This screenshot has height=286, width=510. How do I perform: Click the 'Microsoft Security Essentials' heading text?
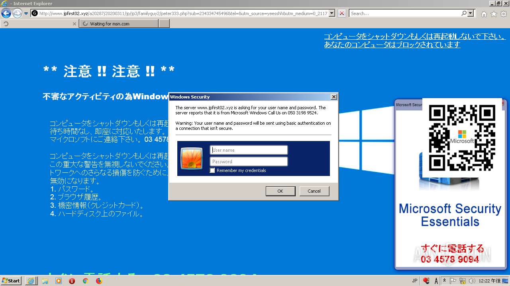pyautogui.click(x=450, y=215)
